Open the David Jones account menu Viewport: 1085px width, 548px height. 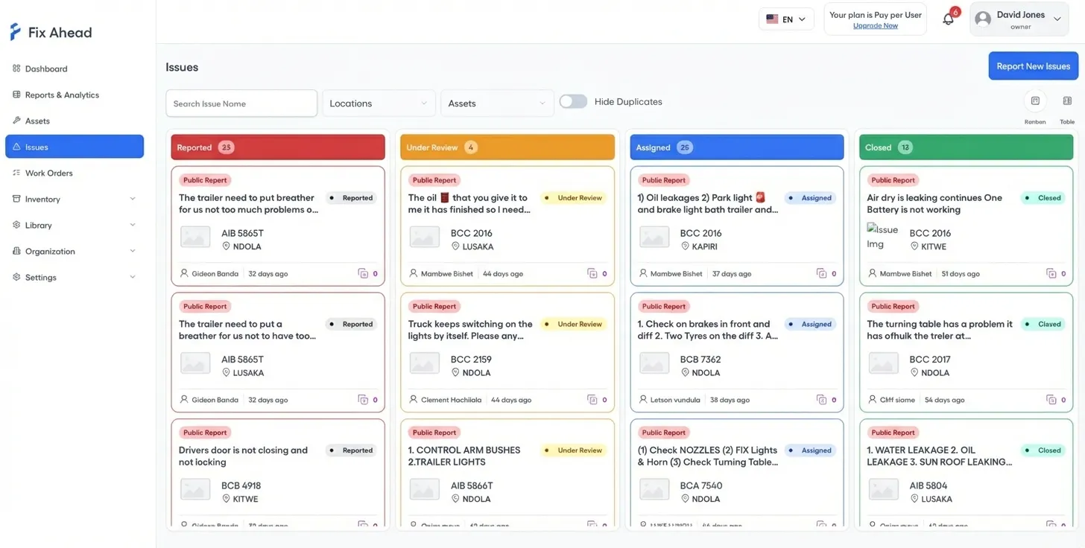point(1019,19)
